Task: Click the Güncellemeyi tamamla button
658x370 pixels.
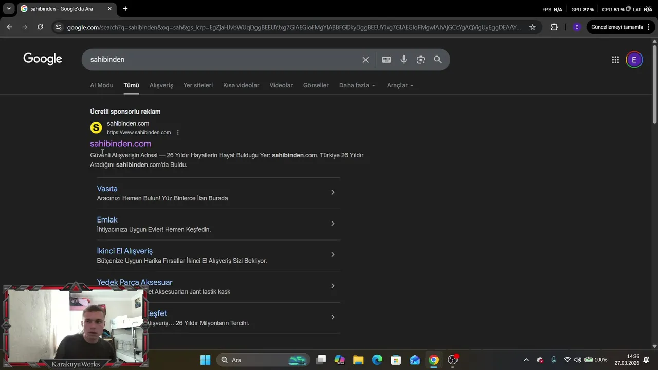Action: (x=617, y=27)
